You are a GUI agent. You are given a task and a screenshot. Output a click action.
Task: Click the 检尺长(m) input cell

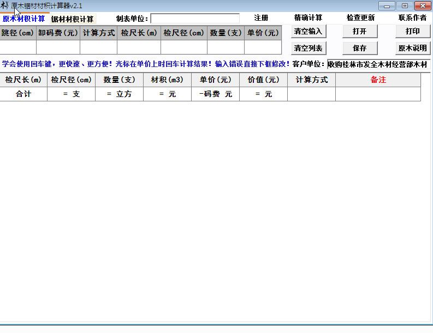(x=139, y=47)
